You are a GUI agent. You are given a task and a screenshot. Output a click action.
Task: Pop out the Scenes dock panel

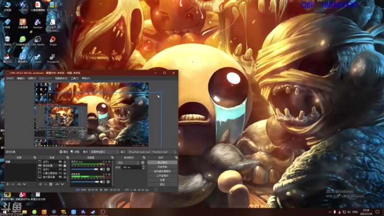coord(35,158)
